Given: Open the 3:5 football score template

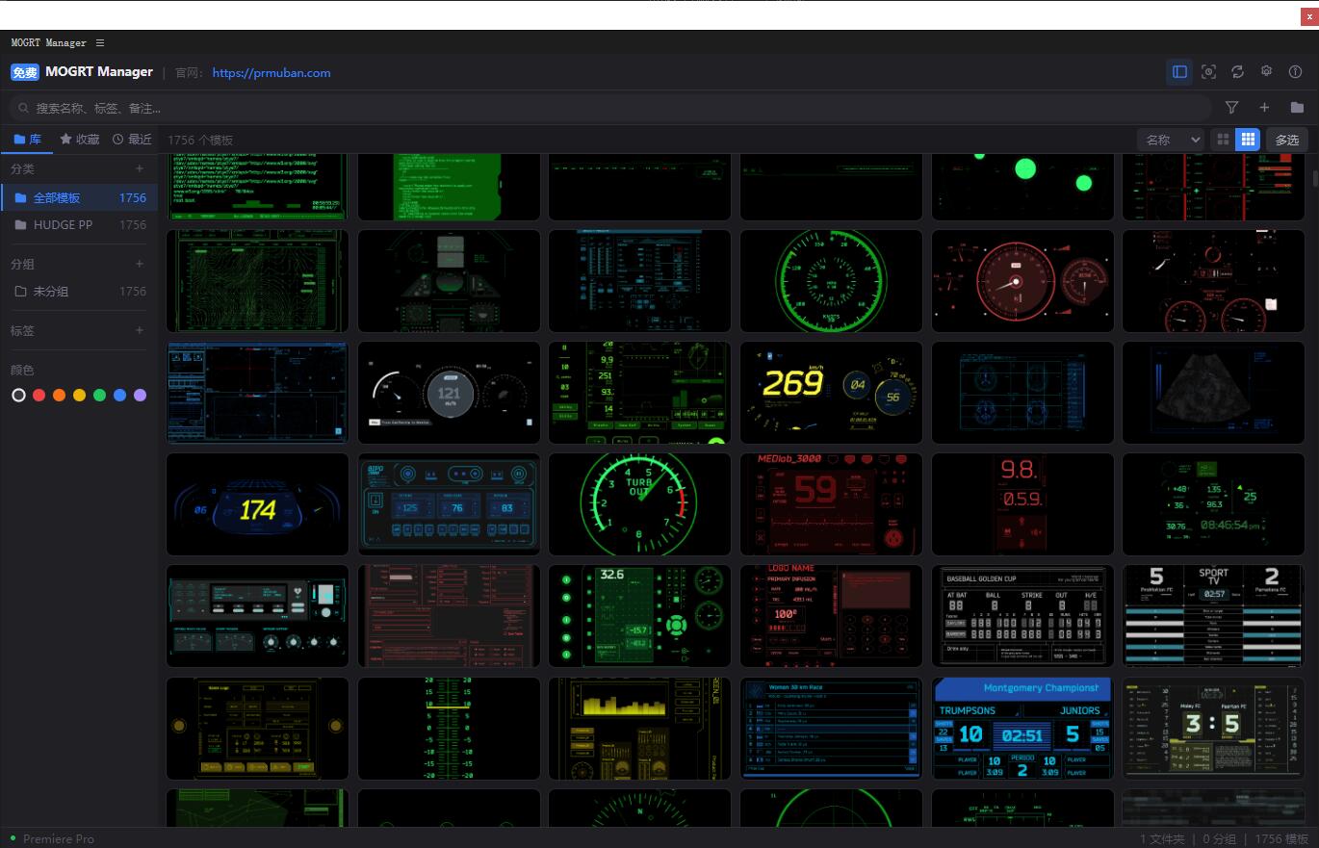Looking at the screenshot, I should pos(1214,729).
